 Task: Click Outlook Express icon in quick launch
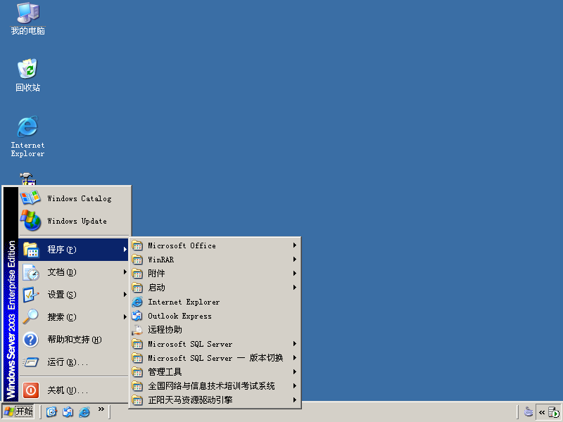click(x=68, y=411)
